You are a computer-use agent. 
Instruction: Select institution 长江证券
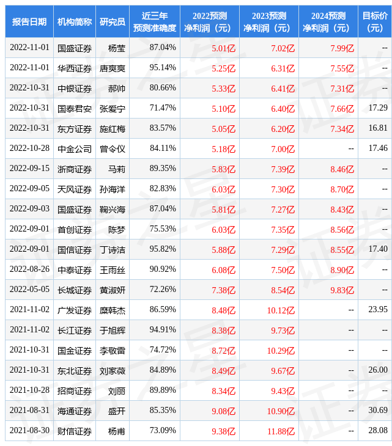75,331
